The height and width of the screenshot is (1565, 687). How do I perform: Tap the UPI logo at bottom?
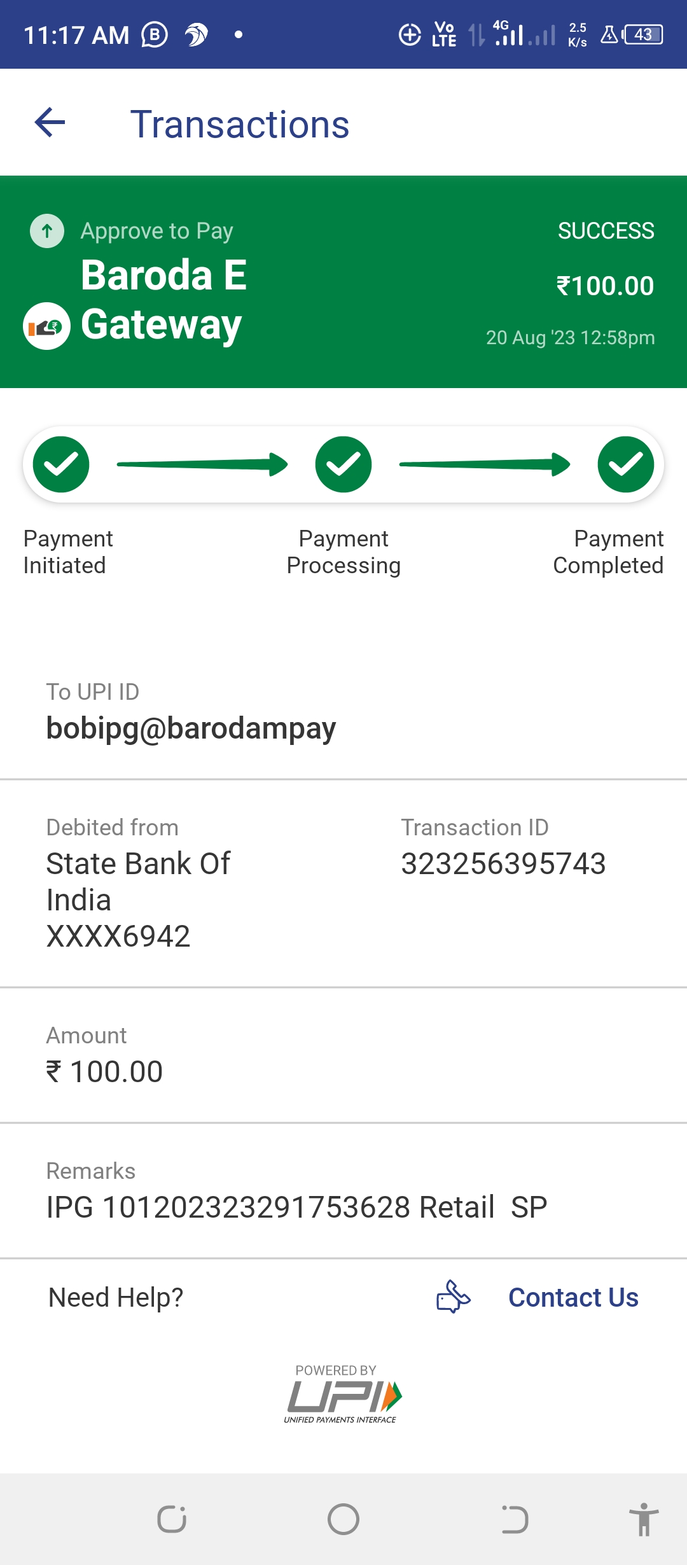(342, 1396)
